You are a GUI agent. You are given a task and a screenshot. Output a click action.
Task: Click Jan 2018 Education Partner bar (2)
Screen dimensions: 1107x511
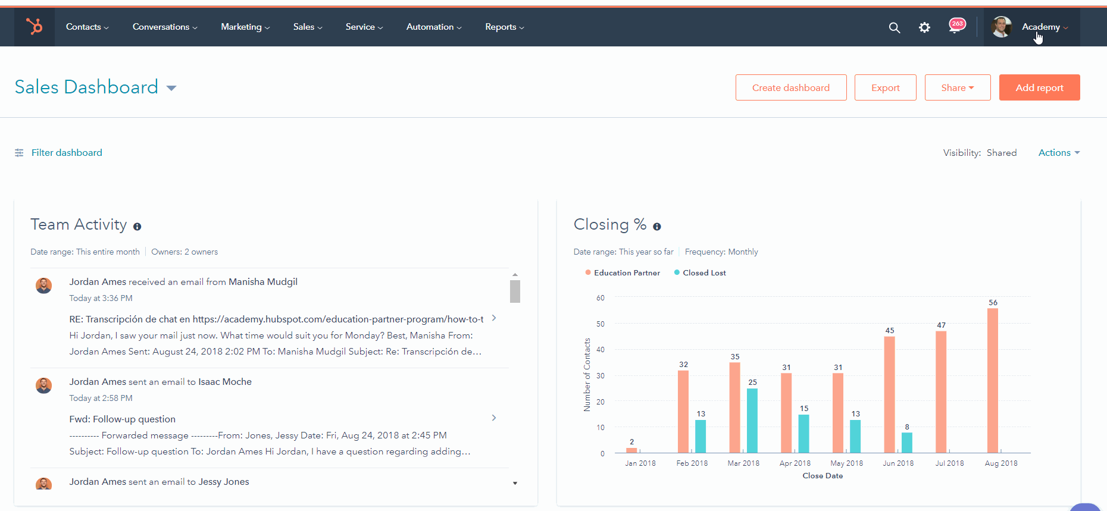(631, 450)
